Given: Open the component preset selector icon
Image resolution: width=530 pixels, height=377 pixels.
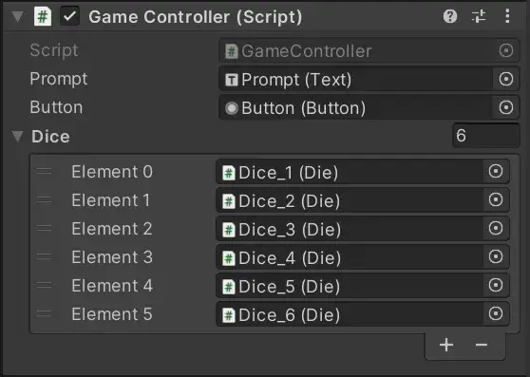Looking at the screenshot, I should (479, 16).
